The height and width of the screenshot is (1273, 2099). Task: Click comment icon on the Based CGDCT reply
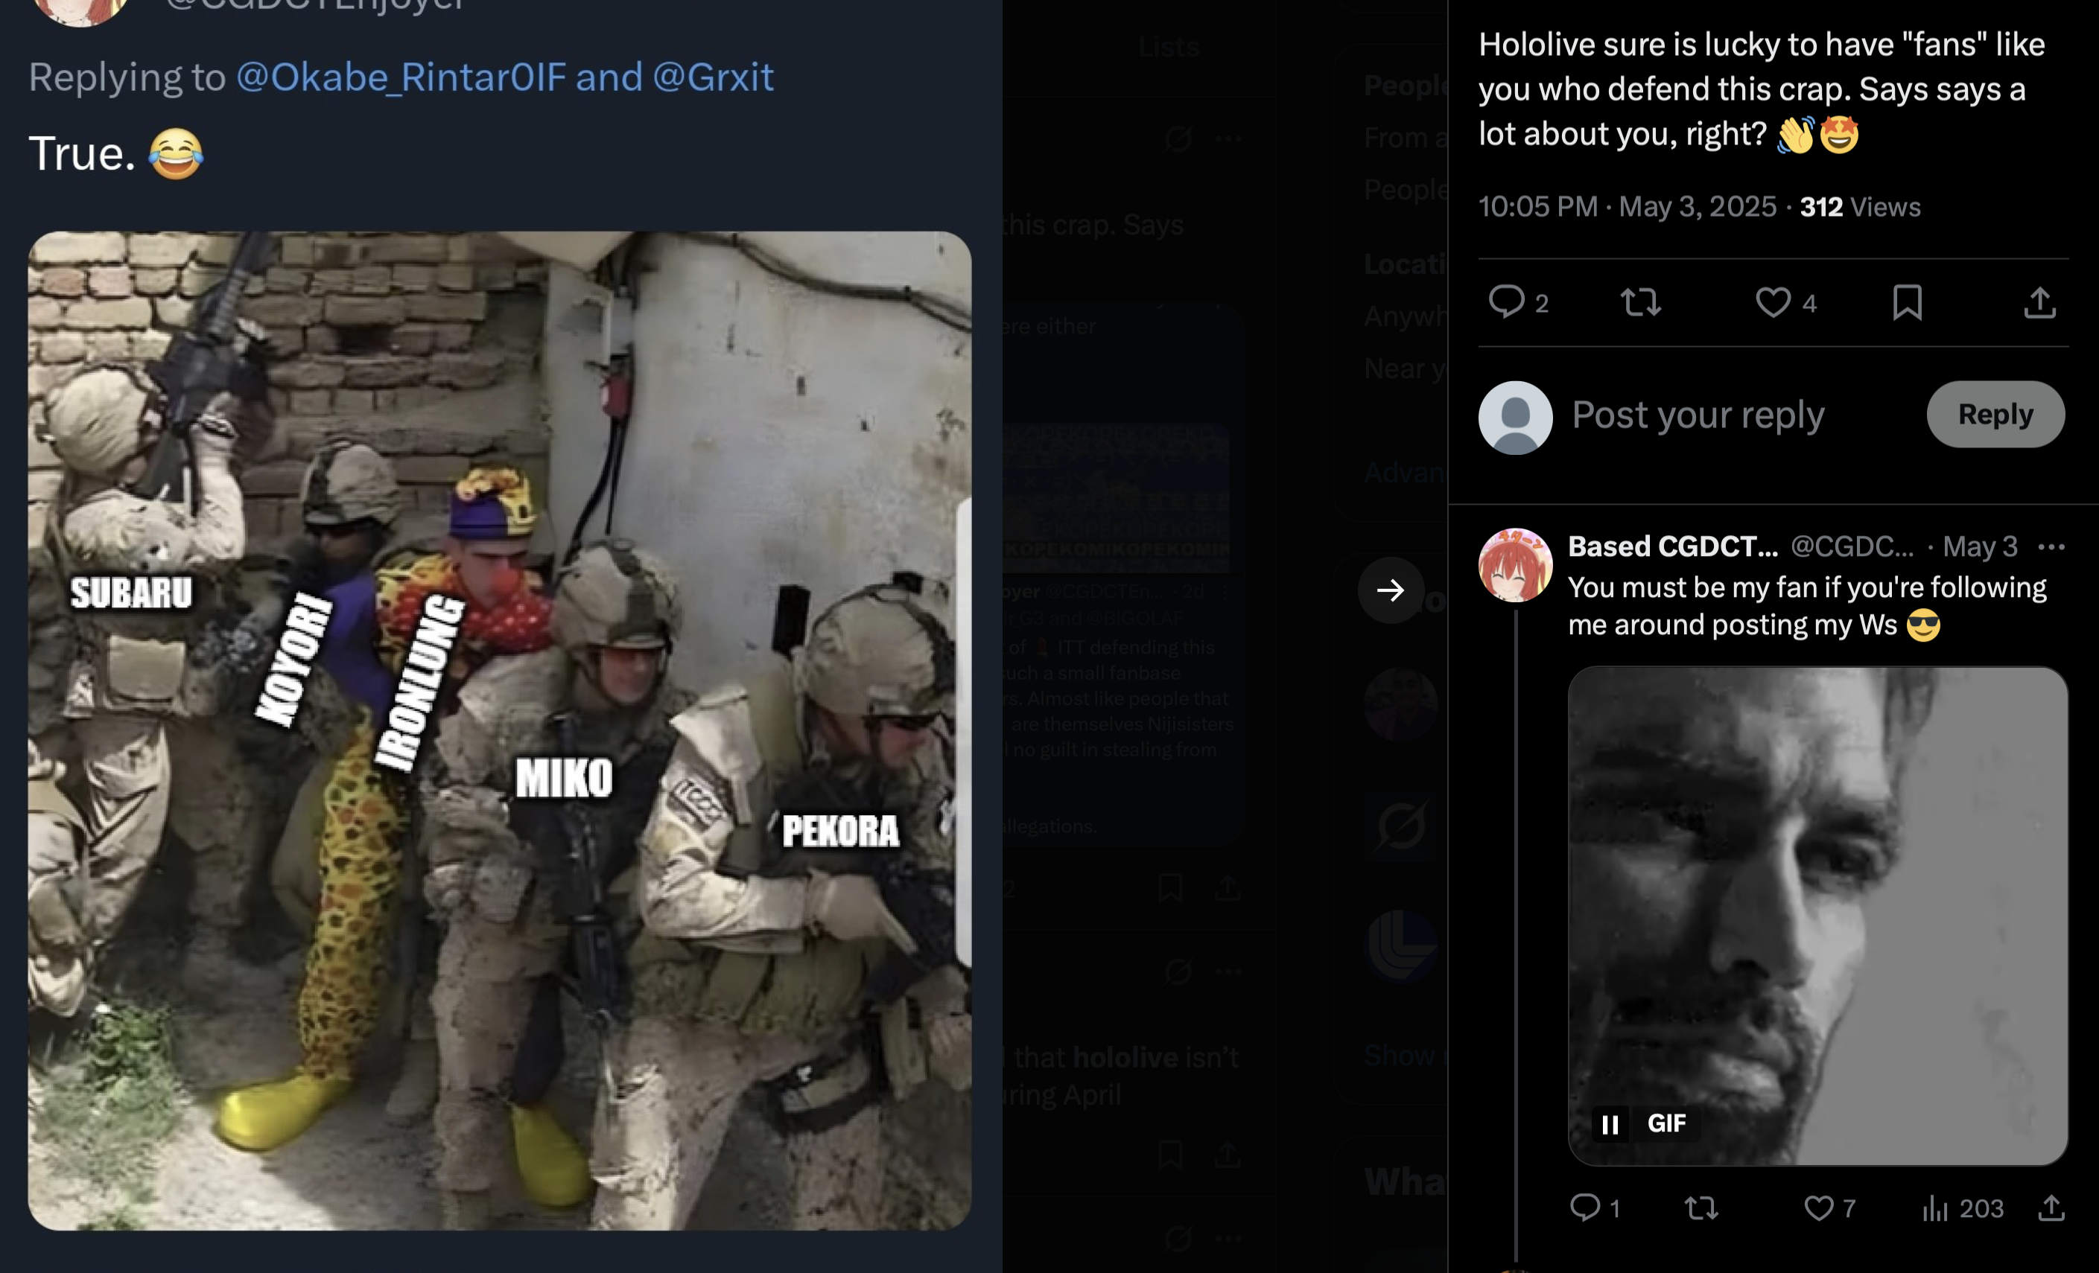pyautogui.click(x=1584, y=1207)
